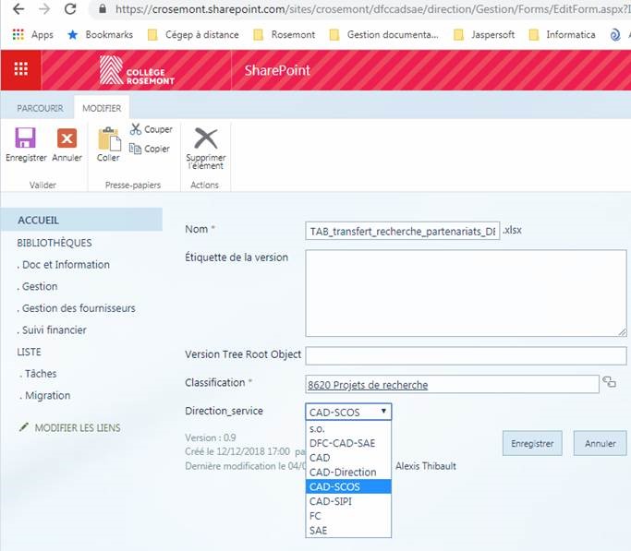Select CAD-SIPI from dropdown list
The height and width of the screenshot is (551, 631).
tap(330, 501)
